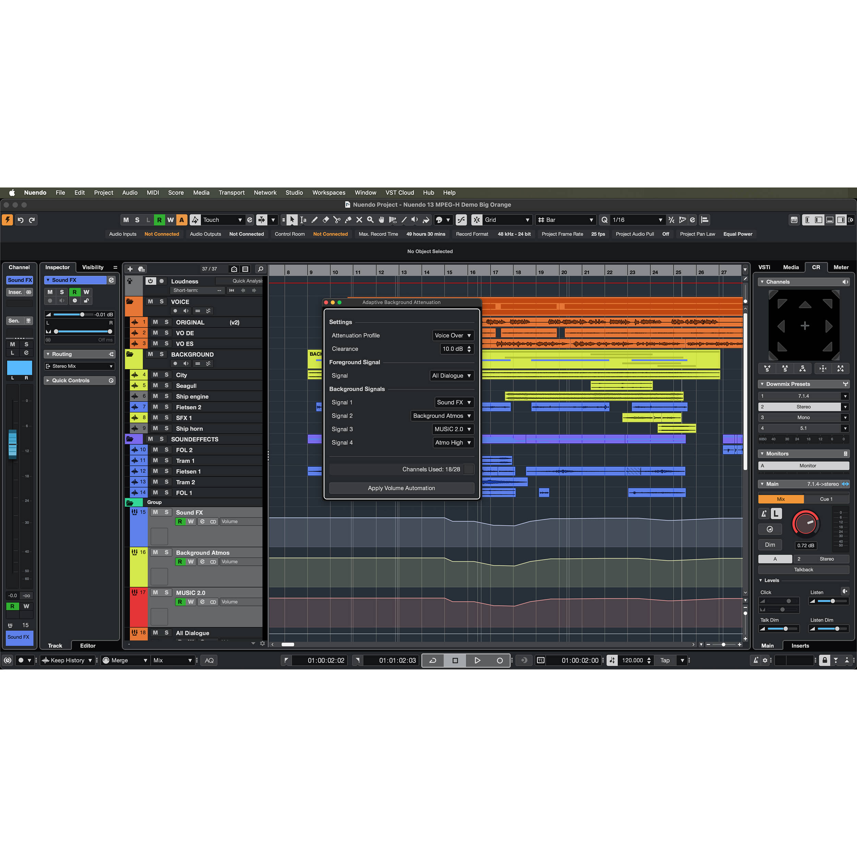Click Apply Volume Automation button

pos(401,488)
